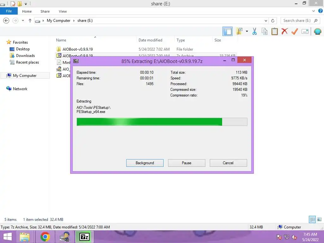Launch Google Chrome from the taskbar

pos(45,237)
